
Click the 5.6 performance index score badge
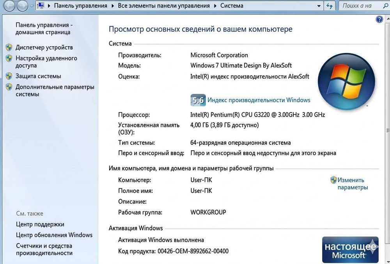[198, 100]
